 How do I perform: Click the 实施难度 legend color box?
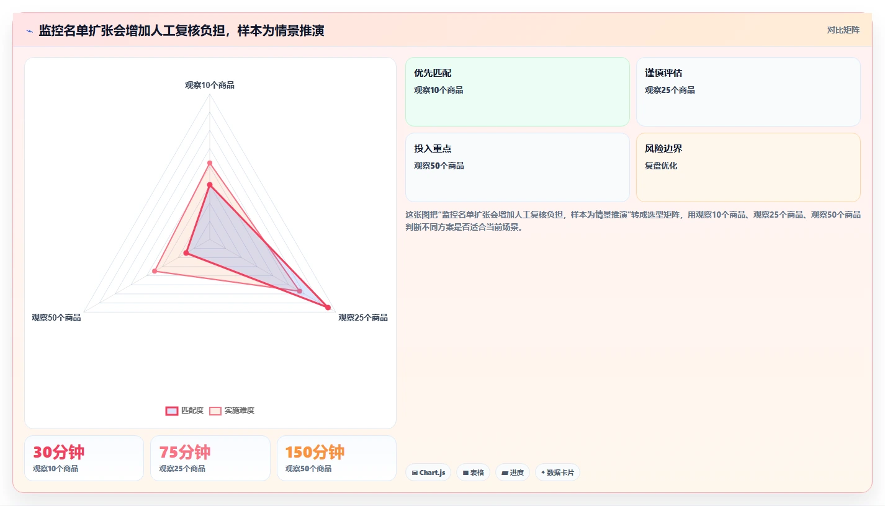(x=215, y=411)
